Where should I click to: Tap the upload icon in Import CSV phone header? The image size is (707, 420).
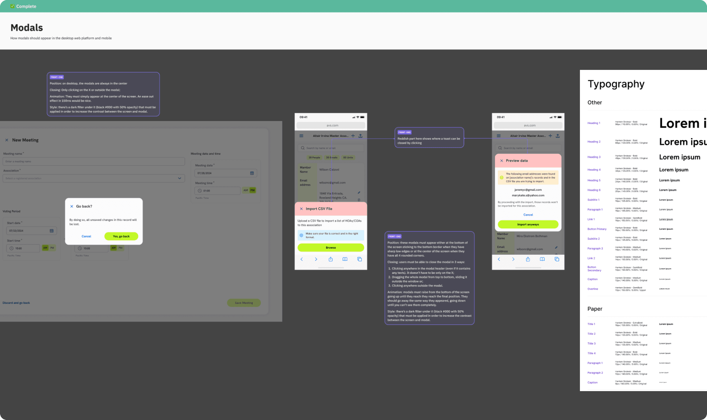[360, 136]
